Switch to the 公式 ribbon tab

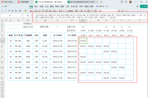[47, 6]
